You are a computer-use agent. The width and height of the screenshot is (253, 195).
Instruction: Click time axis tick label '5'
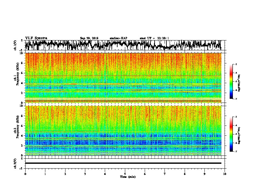(125, 174)
